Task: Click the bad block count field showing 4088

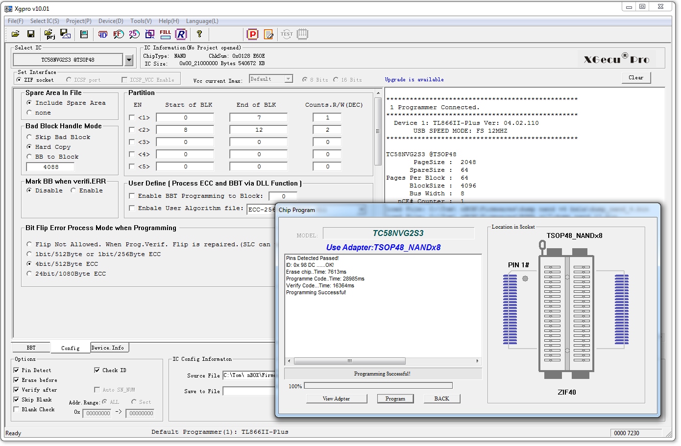Action: [x=50, y=167]
